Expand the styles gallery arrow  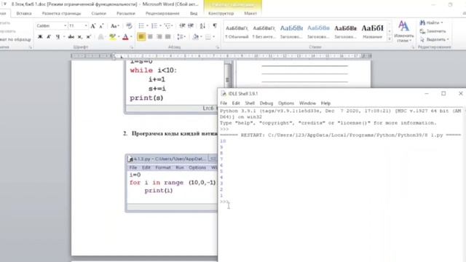tap(390, 39)
